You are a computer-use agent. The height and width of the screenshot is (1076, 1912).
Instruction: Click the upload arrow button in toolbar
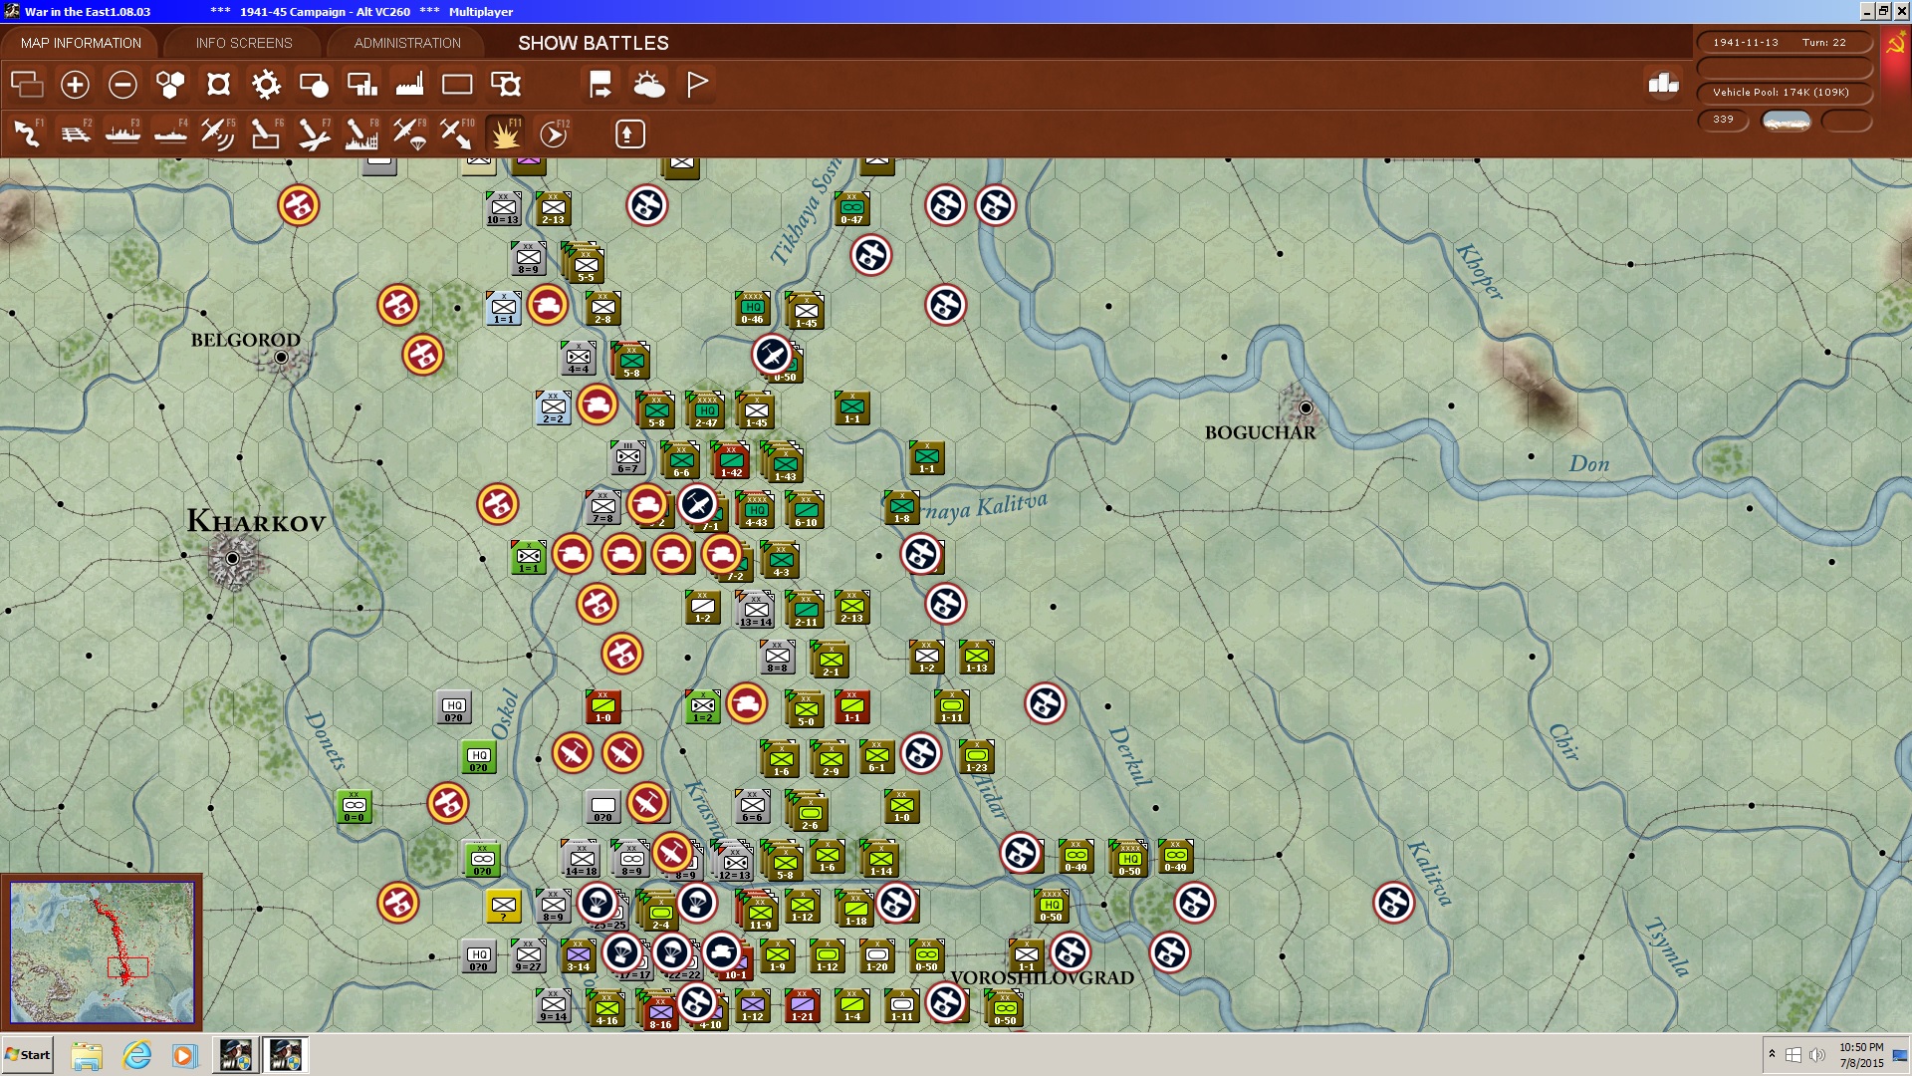[629, 134]
